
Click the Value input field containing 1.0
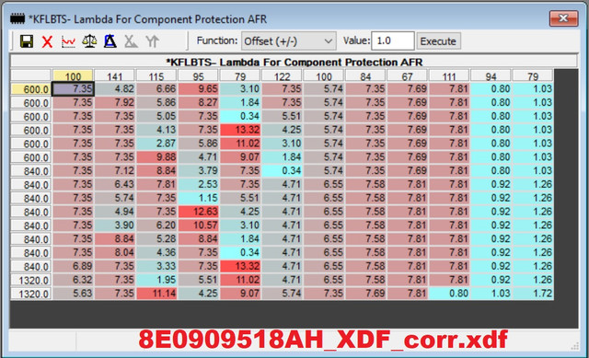point(393,40)
